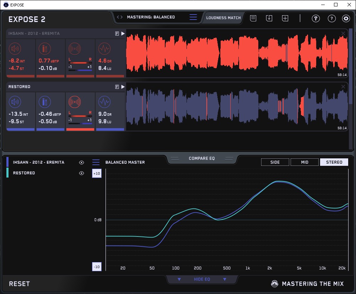
Task: Open the license key icon
Action: 316,18
